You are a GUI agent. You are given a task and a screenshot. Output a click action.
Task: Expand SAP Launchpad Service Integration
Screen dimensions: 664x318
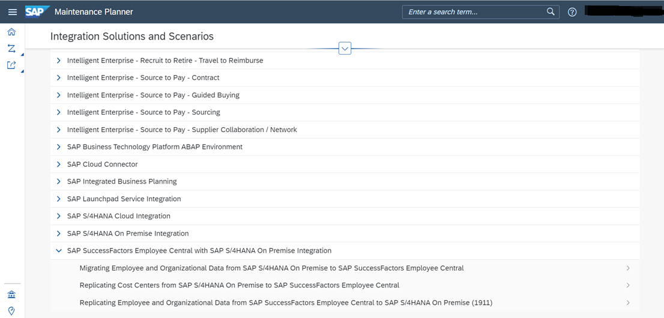click(x=58, y=199)
